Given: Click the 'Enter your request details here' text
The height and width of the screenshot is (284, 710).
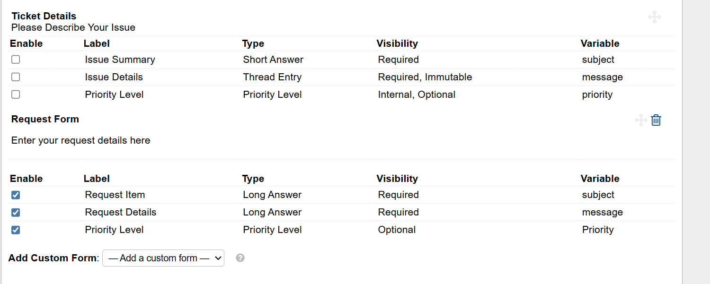Looking at the screenshot, I should [80, 140].
